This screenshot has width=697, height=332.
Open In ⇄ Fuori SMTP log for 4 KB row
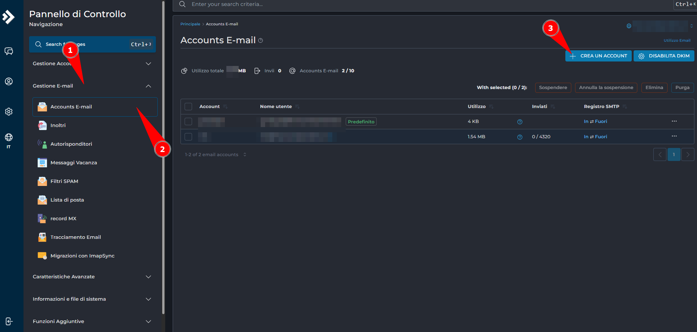(595, 121)
